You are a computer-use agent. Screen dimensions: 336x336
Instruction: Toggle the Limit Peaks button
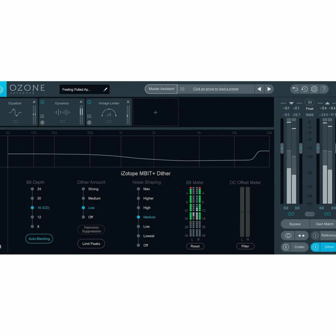(91, 244)
